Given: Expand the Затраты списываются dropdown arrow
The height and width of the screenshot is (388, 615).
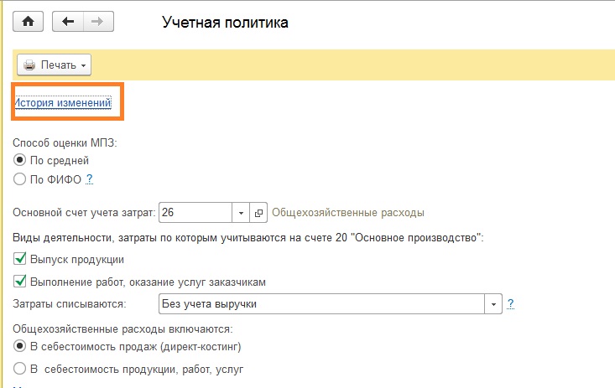Looking at the screenshot, I should point(493,304).
